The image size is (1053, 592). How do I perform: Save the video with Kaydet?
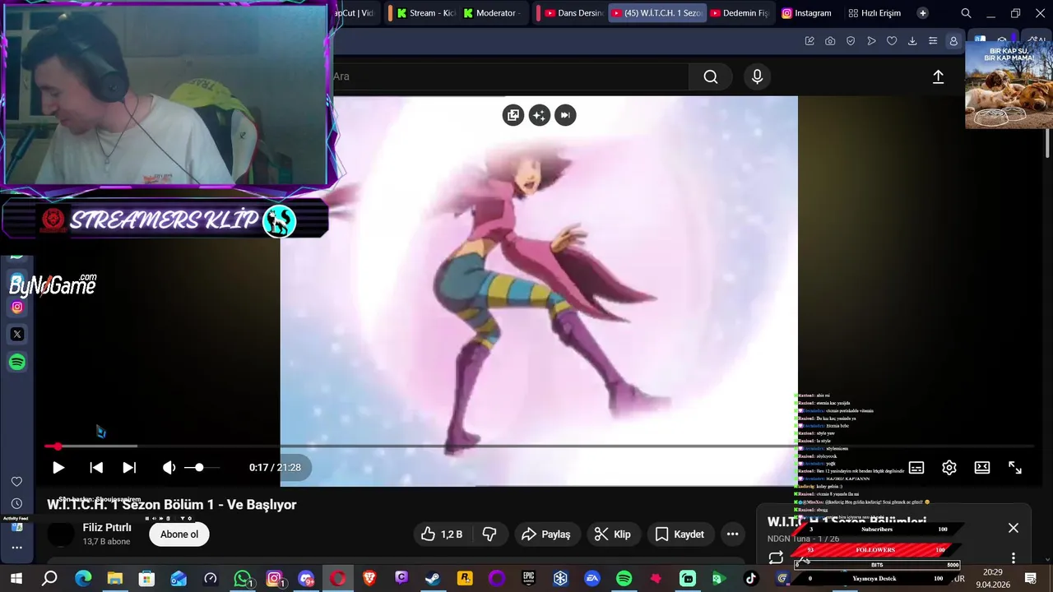click(x=680, y=534)
